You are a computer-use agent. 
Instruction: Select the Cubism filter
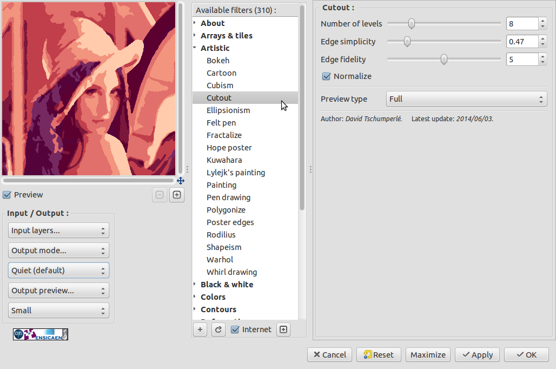[x=220, y=85]
